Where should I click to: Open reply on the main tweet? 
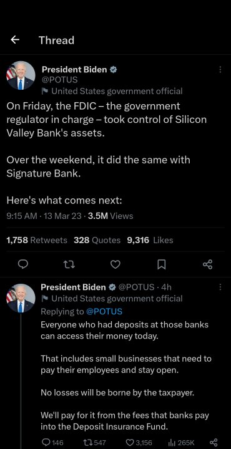(23, 264)
